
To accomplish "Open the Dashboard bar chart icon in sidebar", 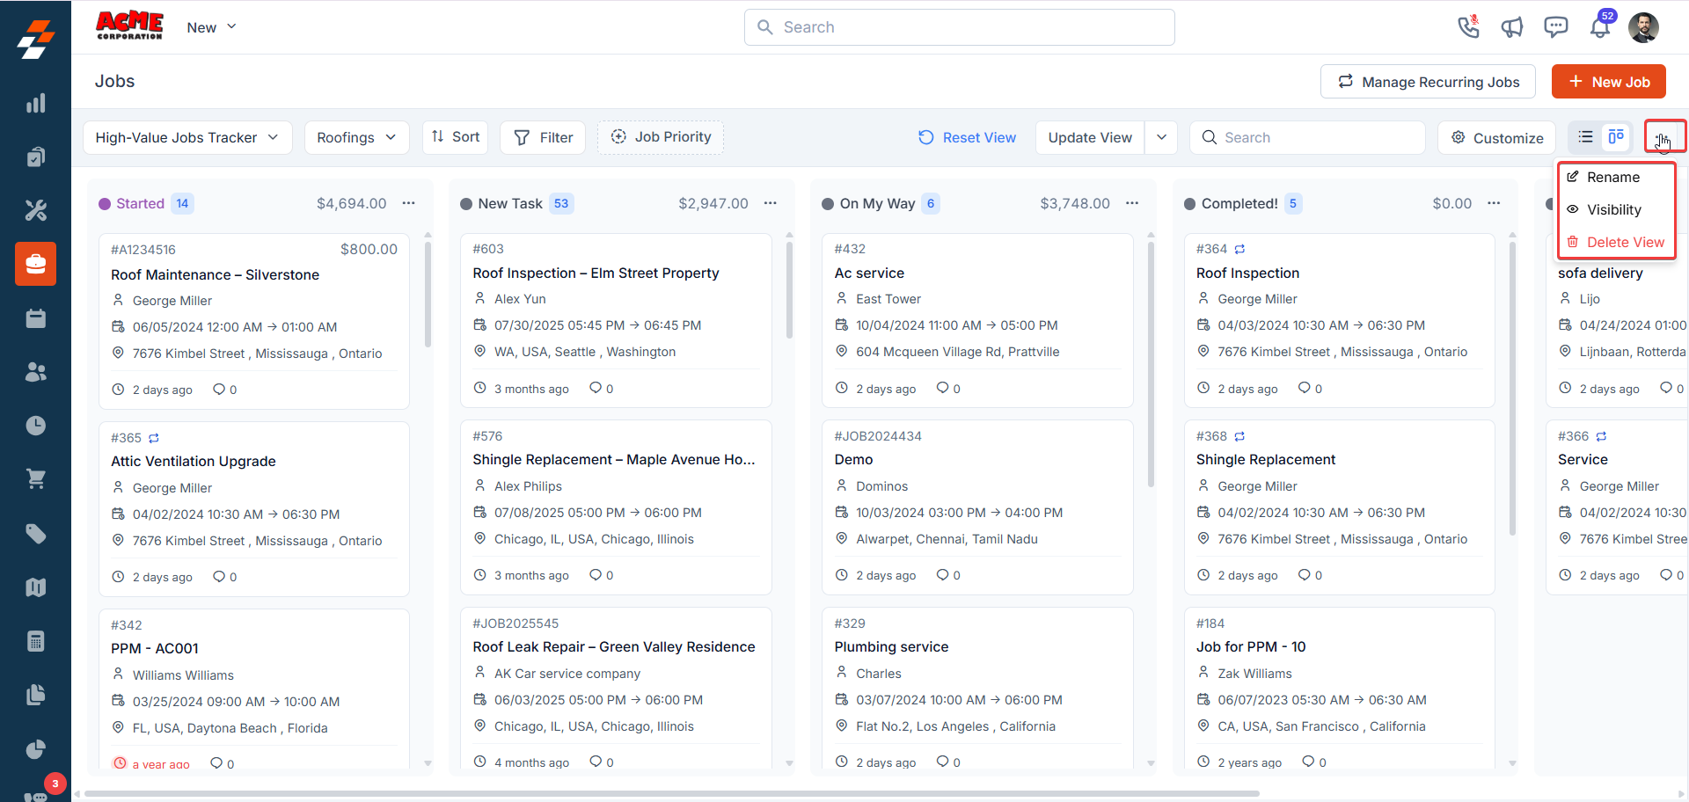I will pyautogui.click(x=36, y=103).
